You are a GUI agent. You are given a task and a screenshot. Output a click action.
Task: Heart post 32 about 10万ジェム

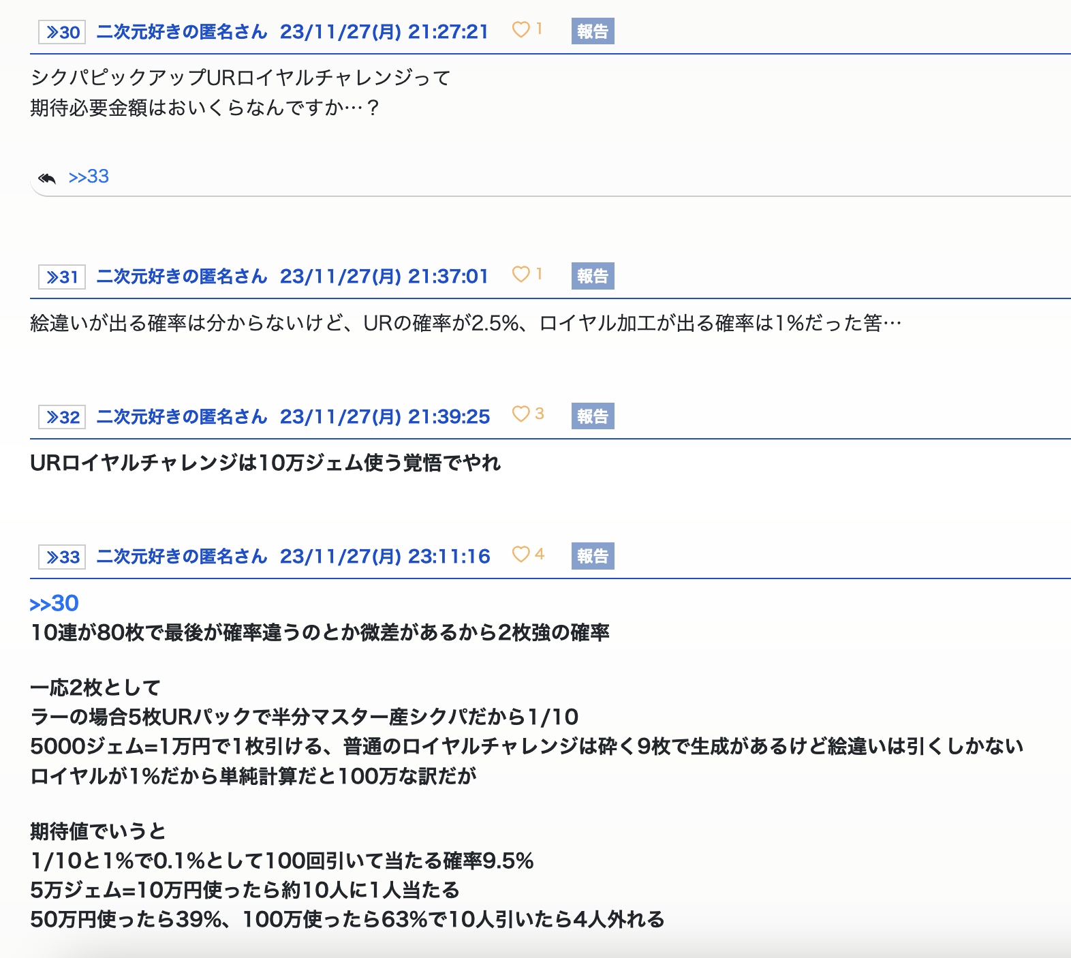[521, 414]
